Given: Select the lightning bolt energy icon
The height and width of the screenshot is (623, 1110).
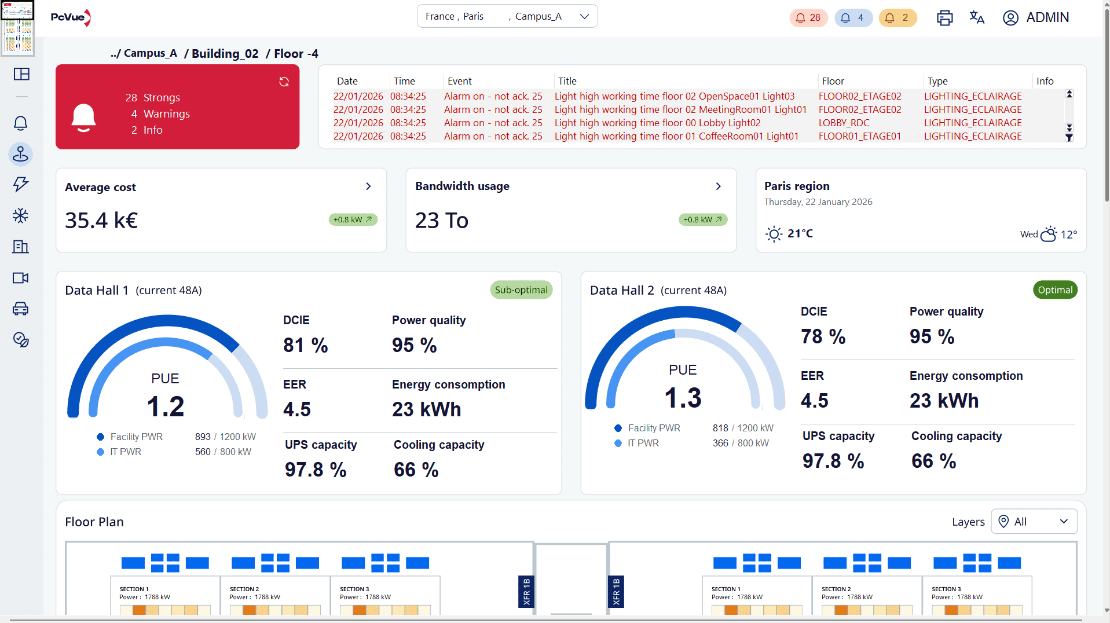Looking at the screenshot, I should (x=21, y=184).
